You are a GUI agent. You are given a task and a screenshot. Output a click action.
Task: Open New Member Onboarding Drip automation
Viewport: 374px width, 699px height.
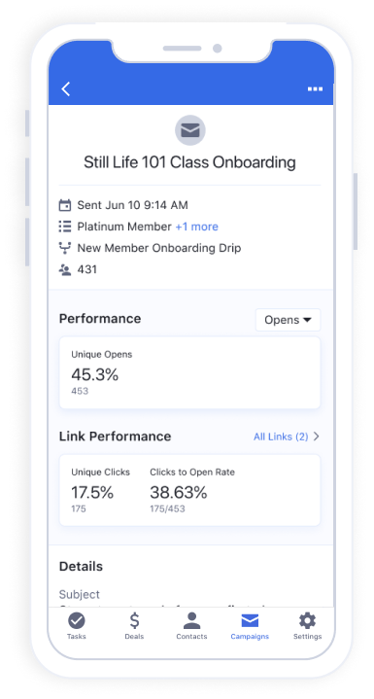159,248
